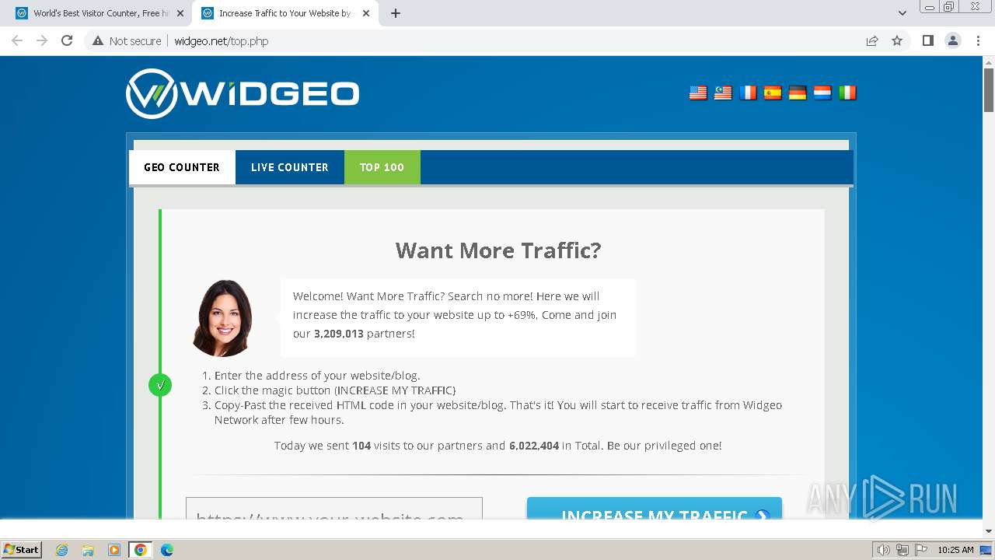995x560 pixels.
Task: Click the total visits number 6,022,404
Action: coord(534,446)
